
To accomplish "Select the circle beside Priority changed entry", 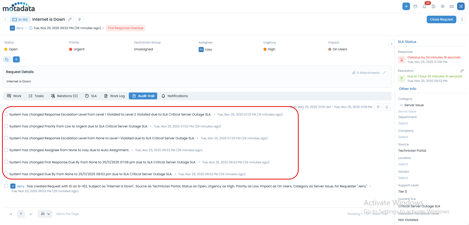I will [x=6, y=126].
